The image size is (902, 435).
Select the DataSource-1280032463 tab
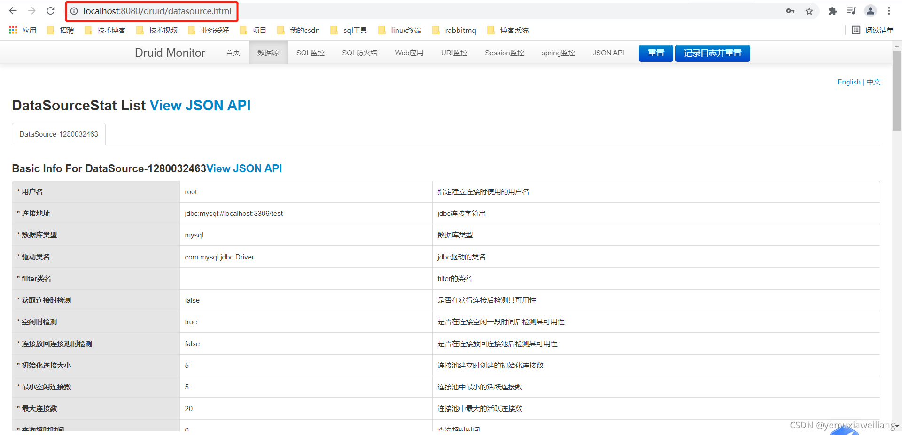tap(59, 134)
